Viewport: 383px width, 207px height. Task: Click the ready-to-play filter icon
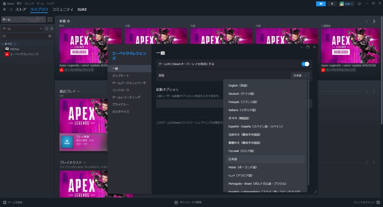coord(52,28)
